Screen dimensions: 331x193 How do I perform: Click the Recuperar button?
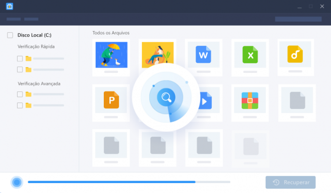pyautogui.click(x=290, y=182)
